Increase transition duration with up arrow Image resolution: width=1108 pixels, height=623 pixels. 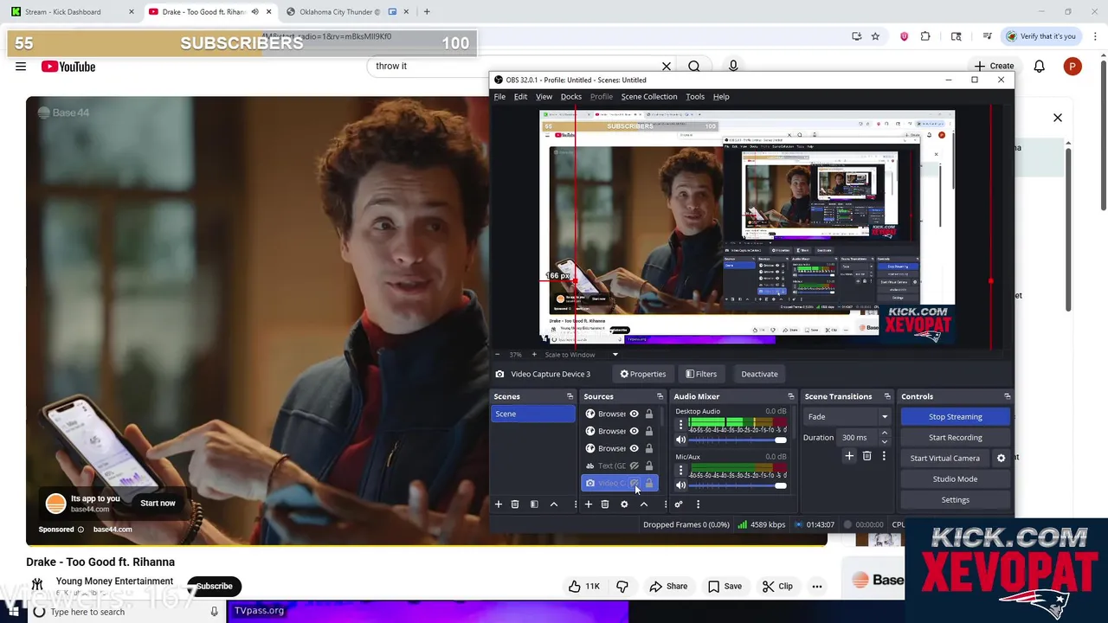[884, 434]
